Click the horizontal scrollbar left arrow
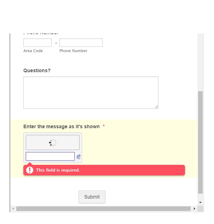Screen dimensions: 214x224 click(13, 209)
